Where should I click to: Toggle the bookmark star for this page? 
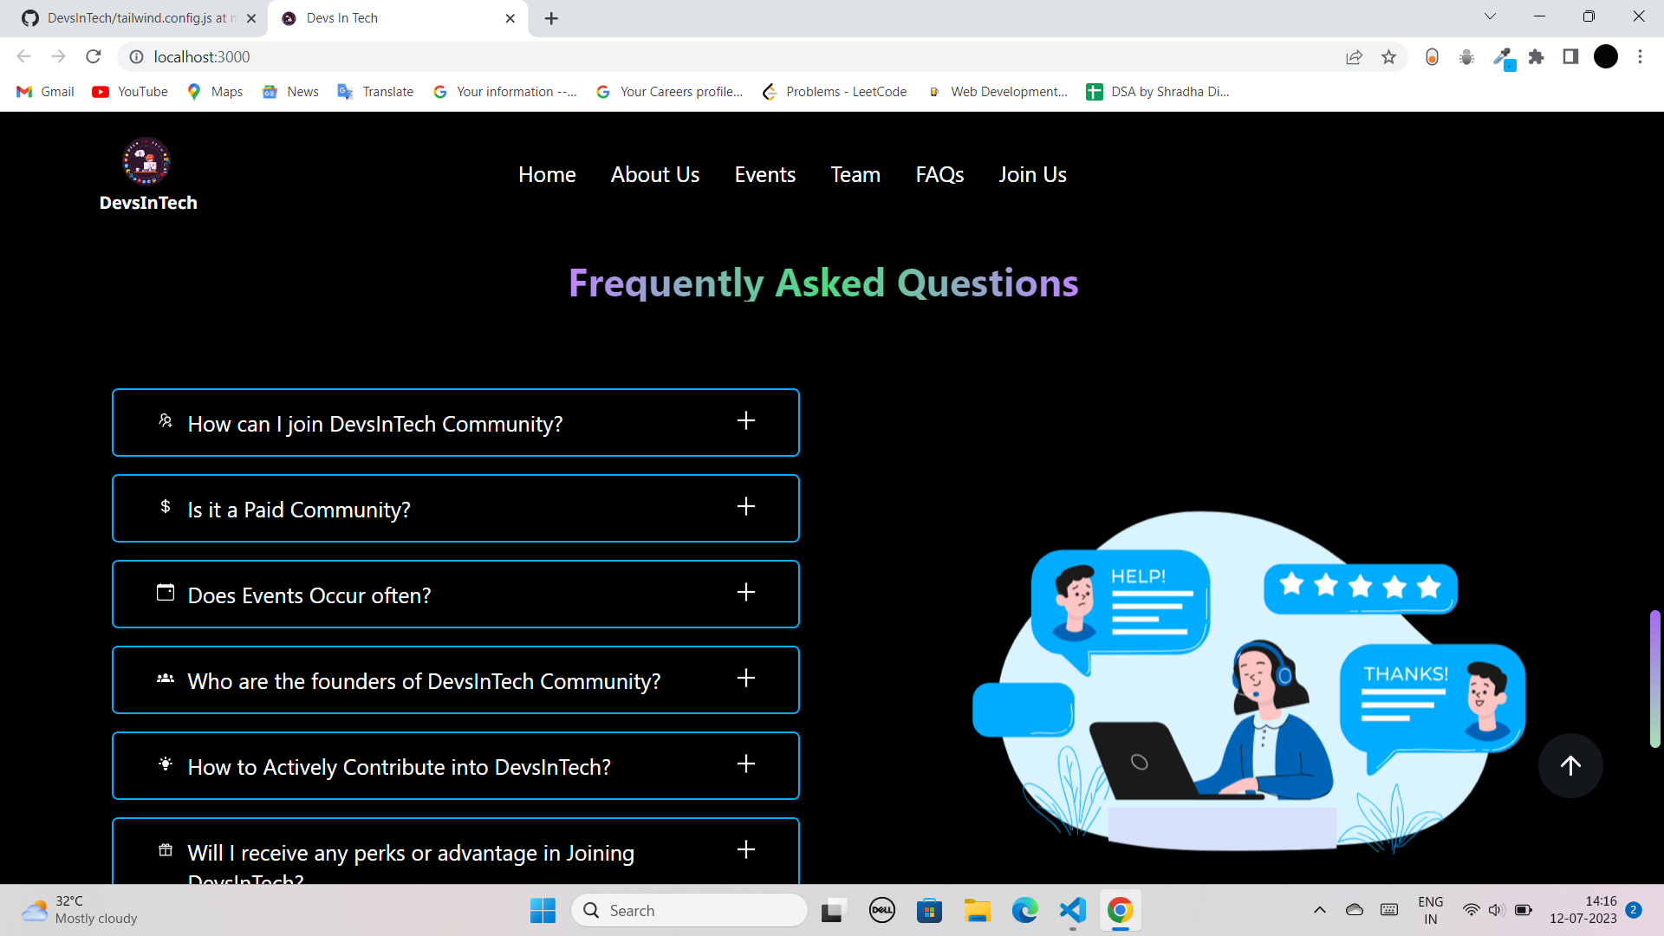pyautogui.click(x=1389, y=56)
